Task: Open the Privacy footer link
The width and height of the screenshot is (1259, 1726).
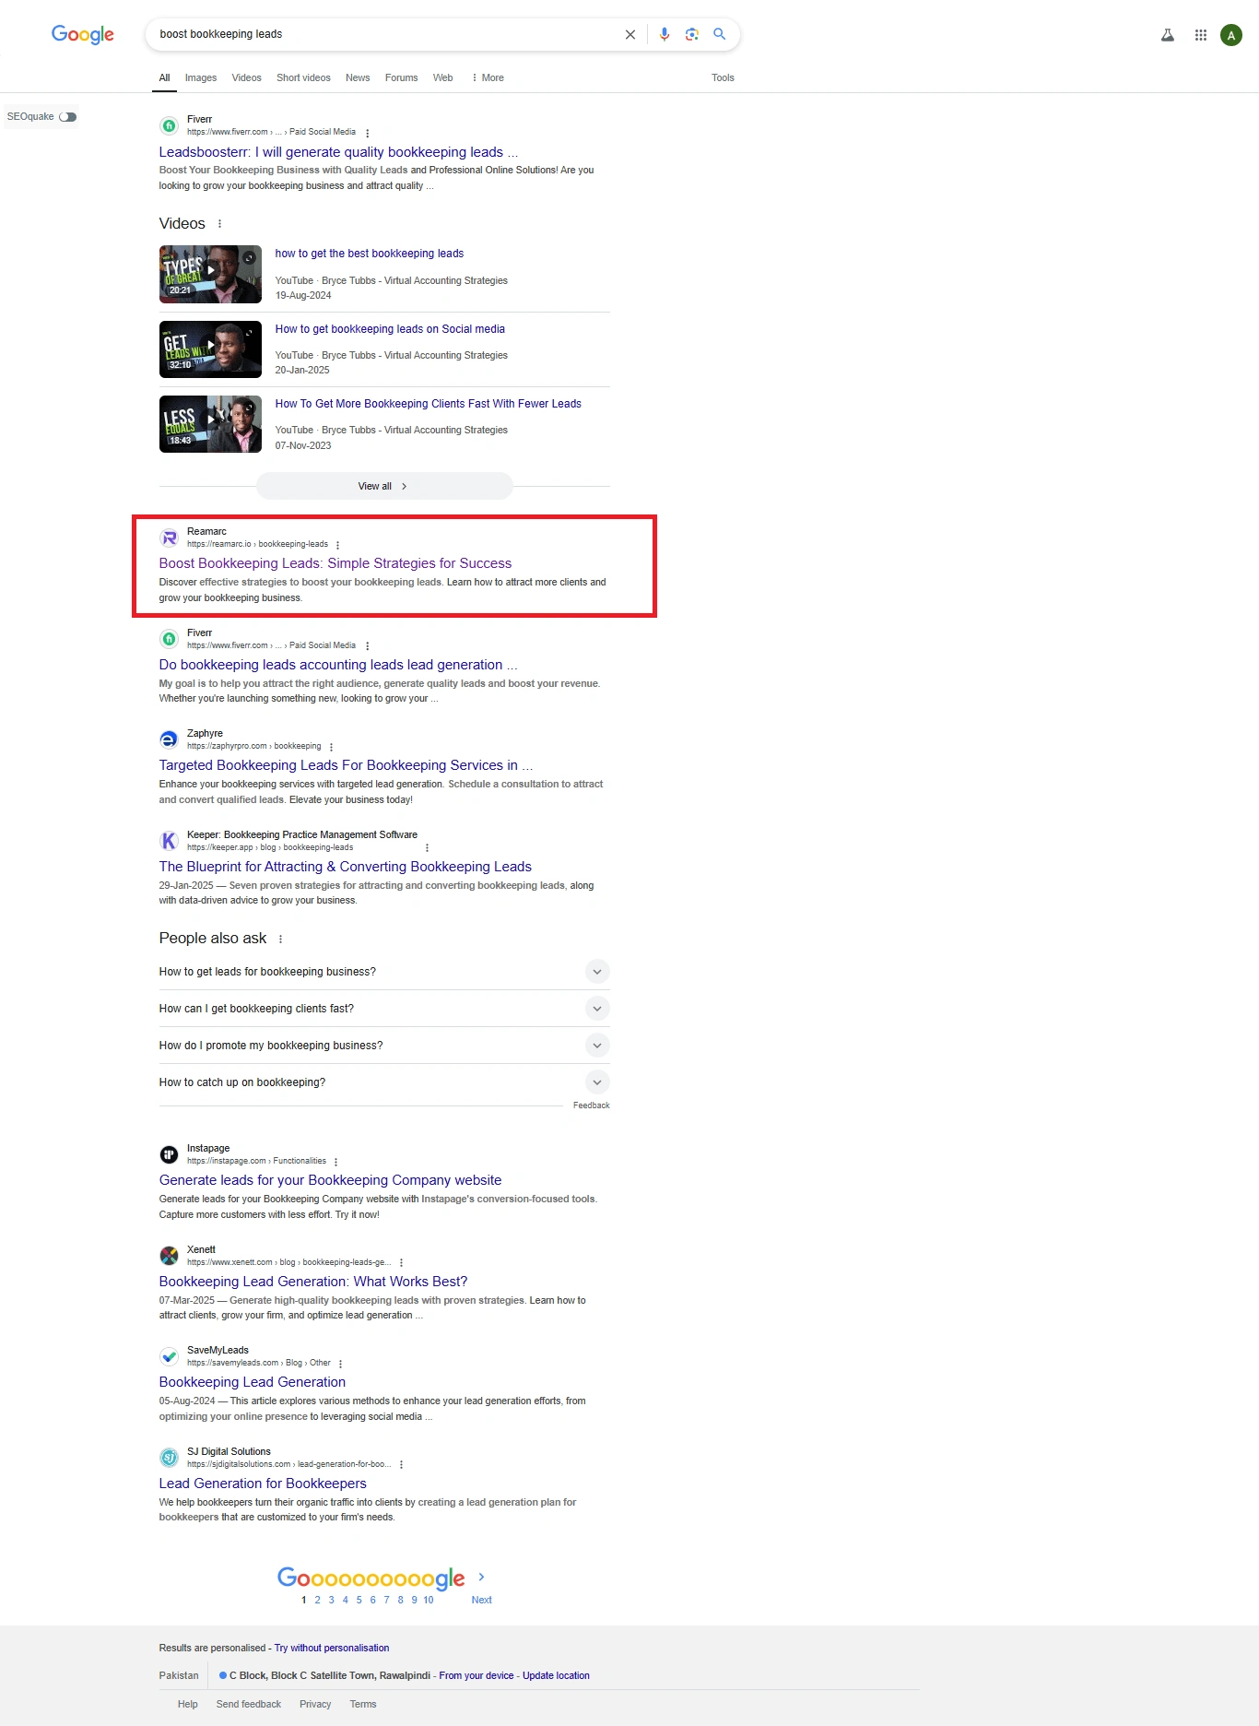Action: [x=315, y=1705]
